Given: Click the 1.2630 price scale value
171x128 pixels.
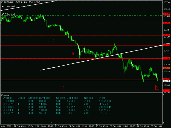Looking at the screenshot, I should click(167, 64).
